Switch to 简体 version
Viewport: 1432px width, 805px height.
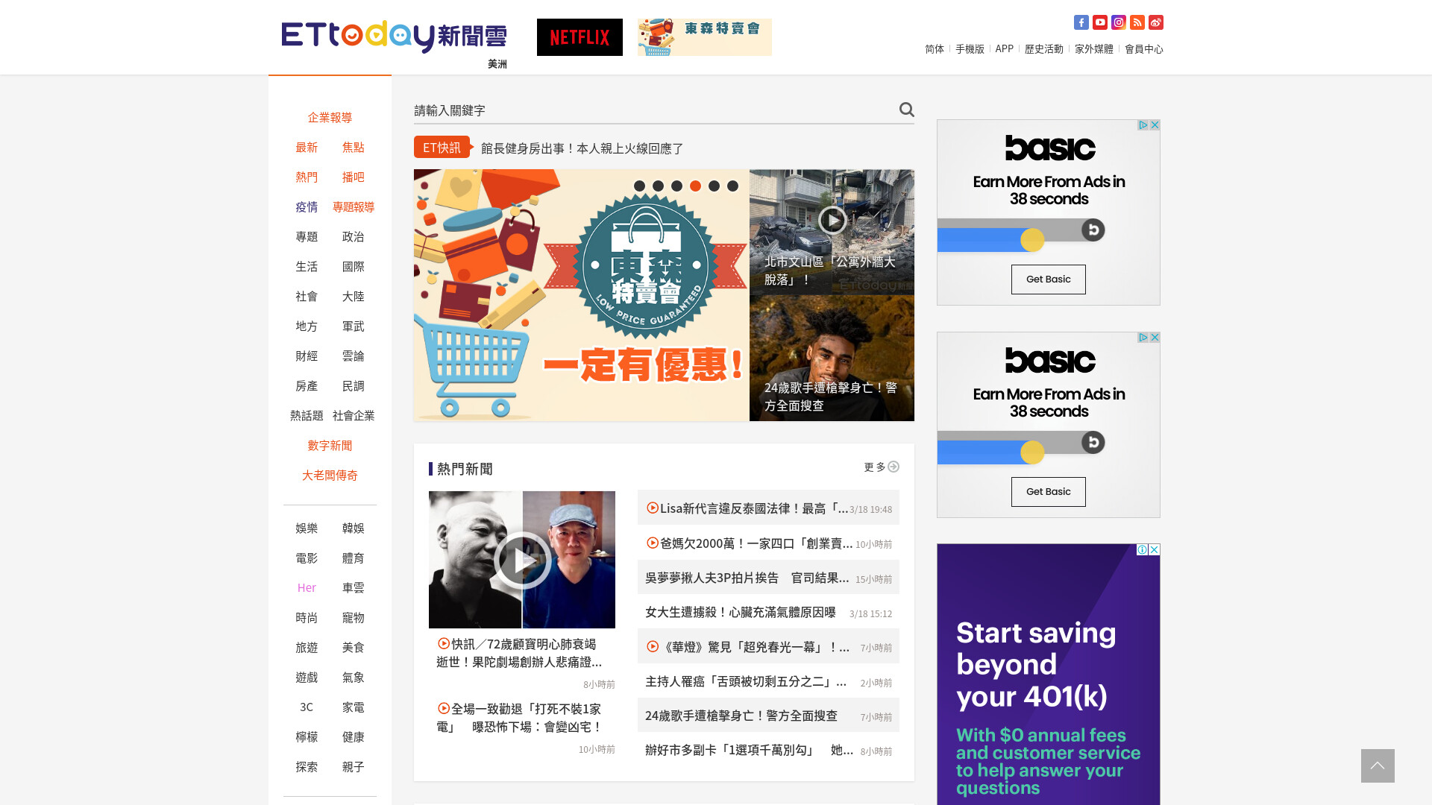coord(935,48)
